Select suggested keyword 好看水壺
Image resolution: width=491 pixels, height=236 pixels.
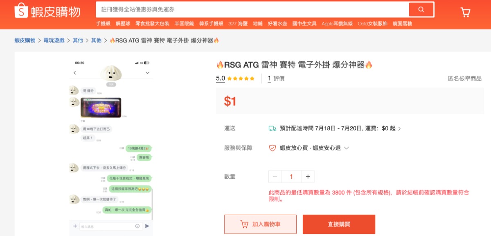[x=277, y=24]
